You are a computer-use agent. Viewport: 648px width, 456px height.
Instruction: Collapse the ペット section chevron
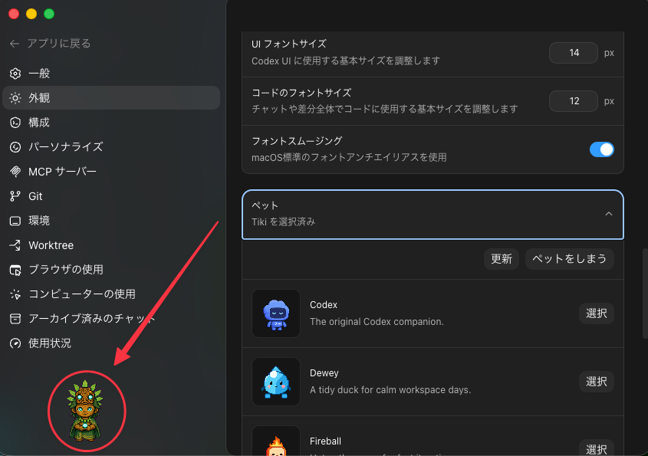609,214
